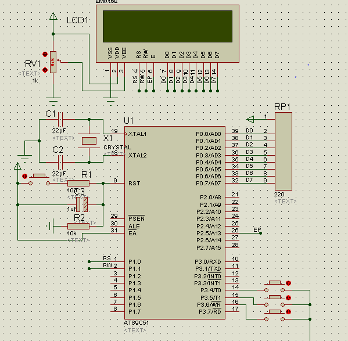Click the '<TEXT>' placeholder under AT89C51
The height and width of the screenshot is (341, 348).
tap(135, 331)
